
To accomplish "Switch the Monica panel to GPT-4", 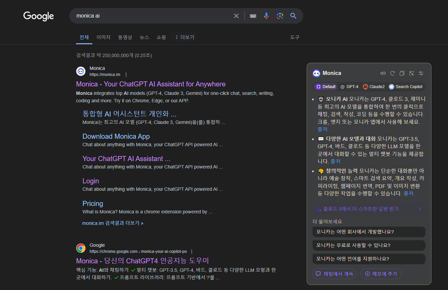I will (349, 87).
